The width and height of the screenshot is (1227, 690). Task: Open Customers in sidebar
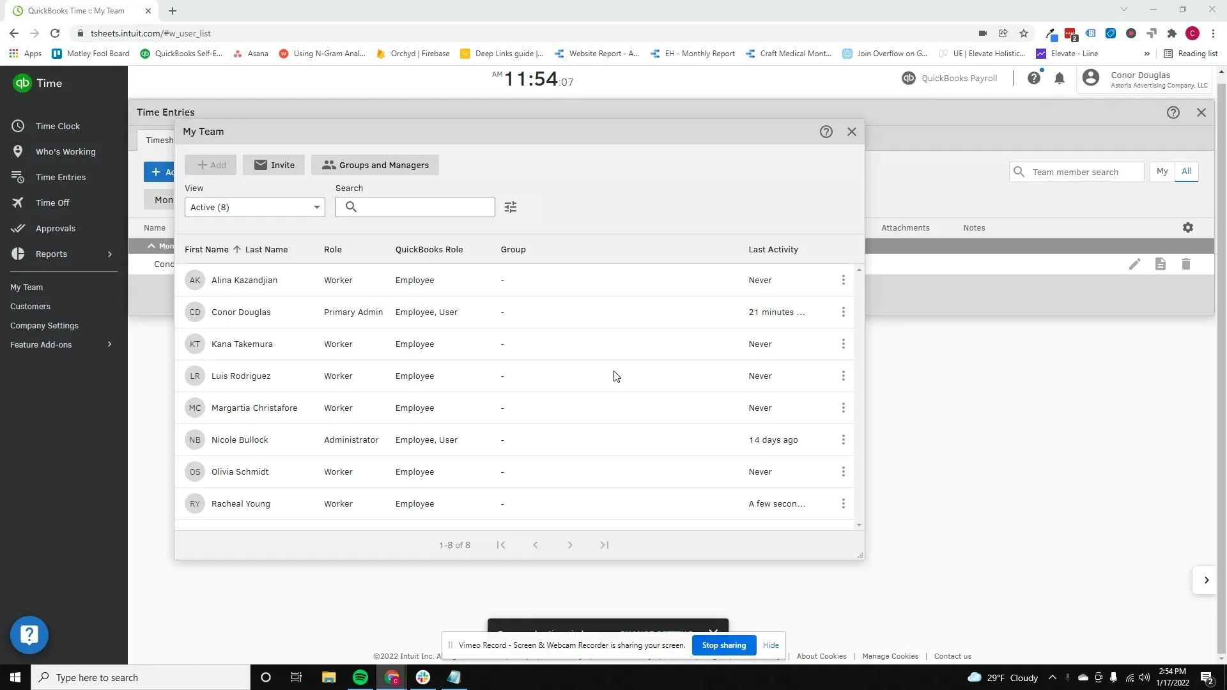coord(30,306)
